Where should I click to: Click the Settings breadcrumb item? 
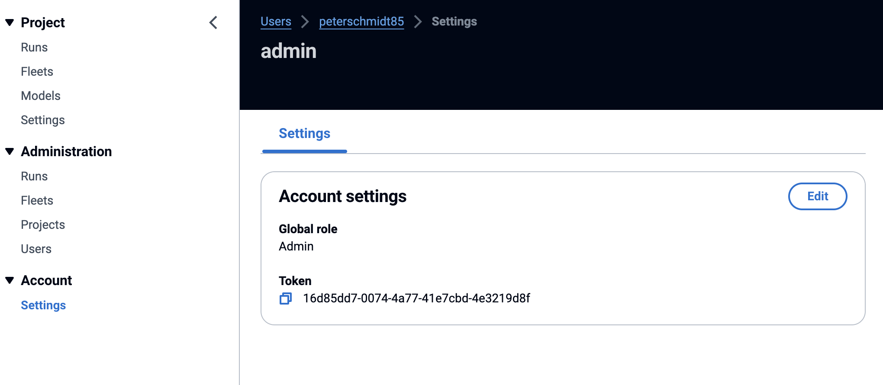pyautogui.click(x=454, y=22)
